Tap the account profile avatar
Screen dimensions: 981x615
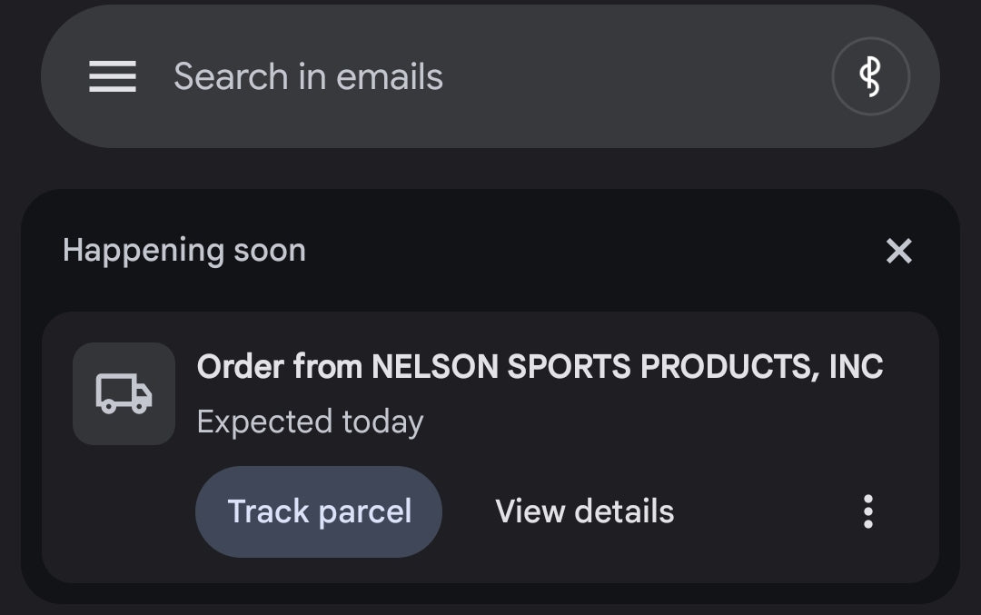tap(870, 77)
